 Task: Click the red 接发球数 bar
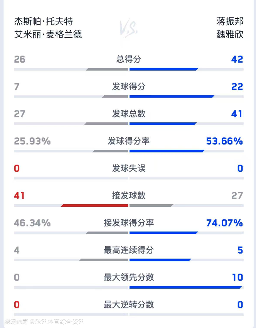pyautogui.click(x=95, y=205)
